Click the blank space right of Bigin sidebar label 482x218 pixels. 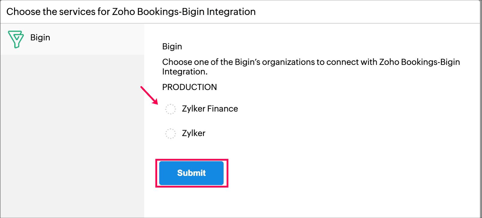[99, 38]
